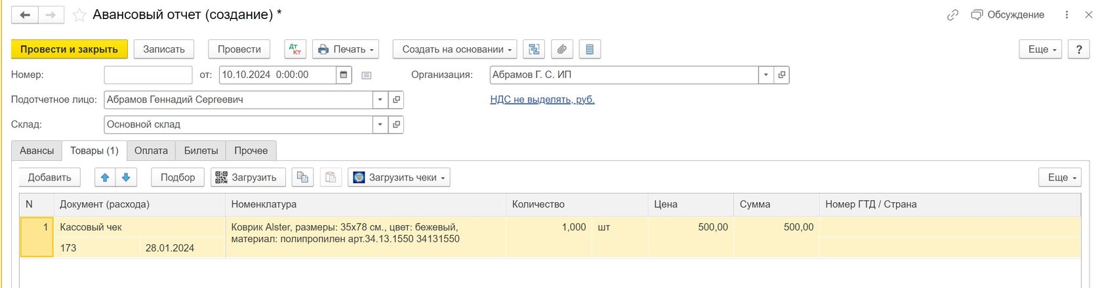
Task: Switch to the Оплата tab
Action: (151, 151)
